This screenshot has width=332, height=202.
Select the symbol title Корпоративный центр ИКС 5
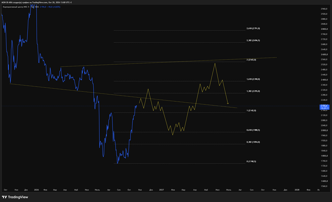point(16,7)
